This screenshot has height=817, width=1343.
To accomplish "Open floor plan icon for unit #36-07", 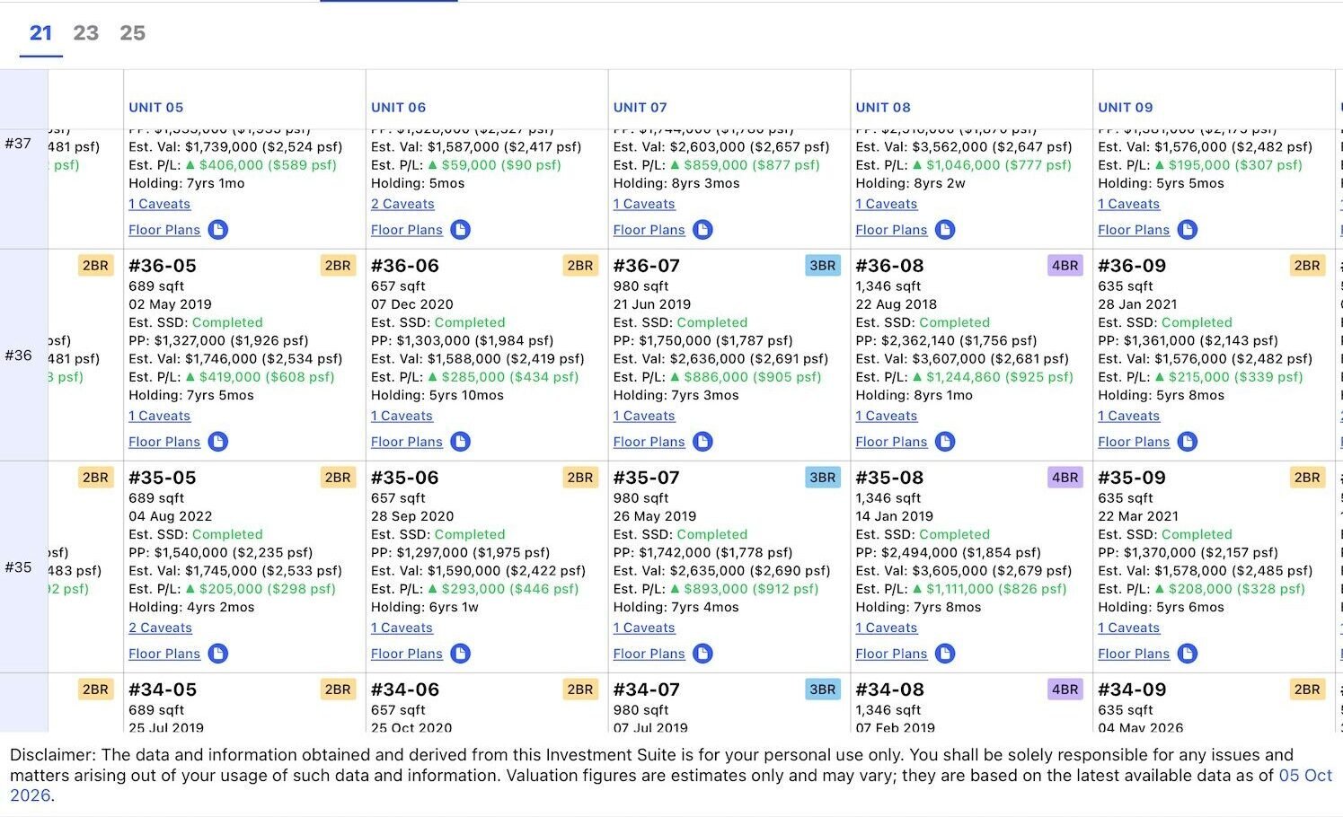I will tap(703, 442).
